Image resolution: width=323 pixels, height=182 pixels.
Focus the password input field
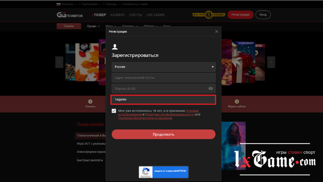[x=163, y=89]
